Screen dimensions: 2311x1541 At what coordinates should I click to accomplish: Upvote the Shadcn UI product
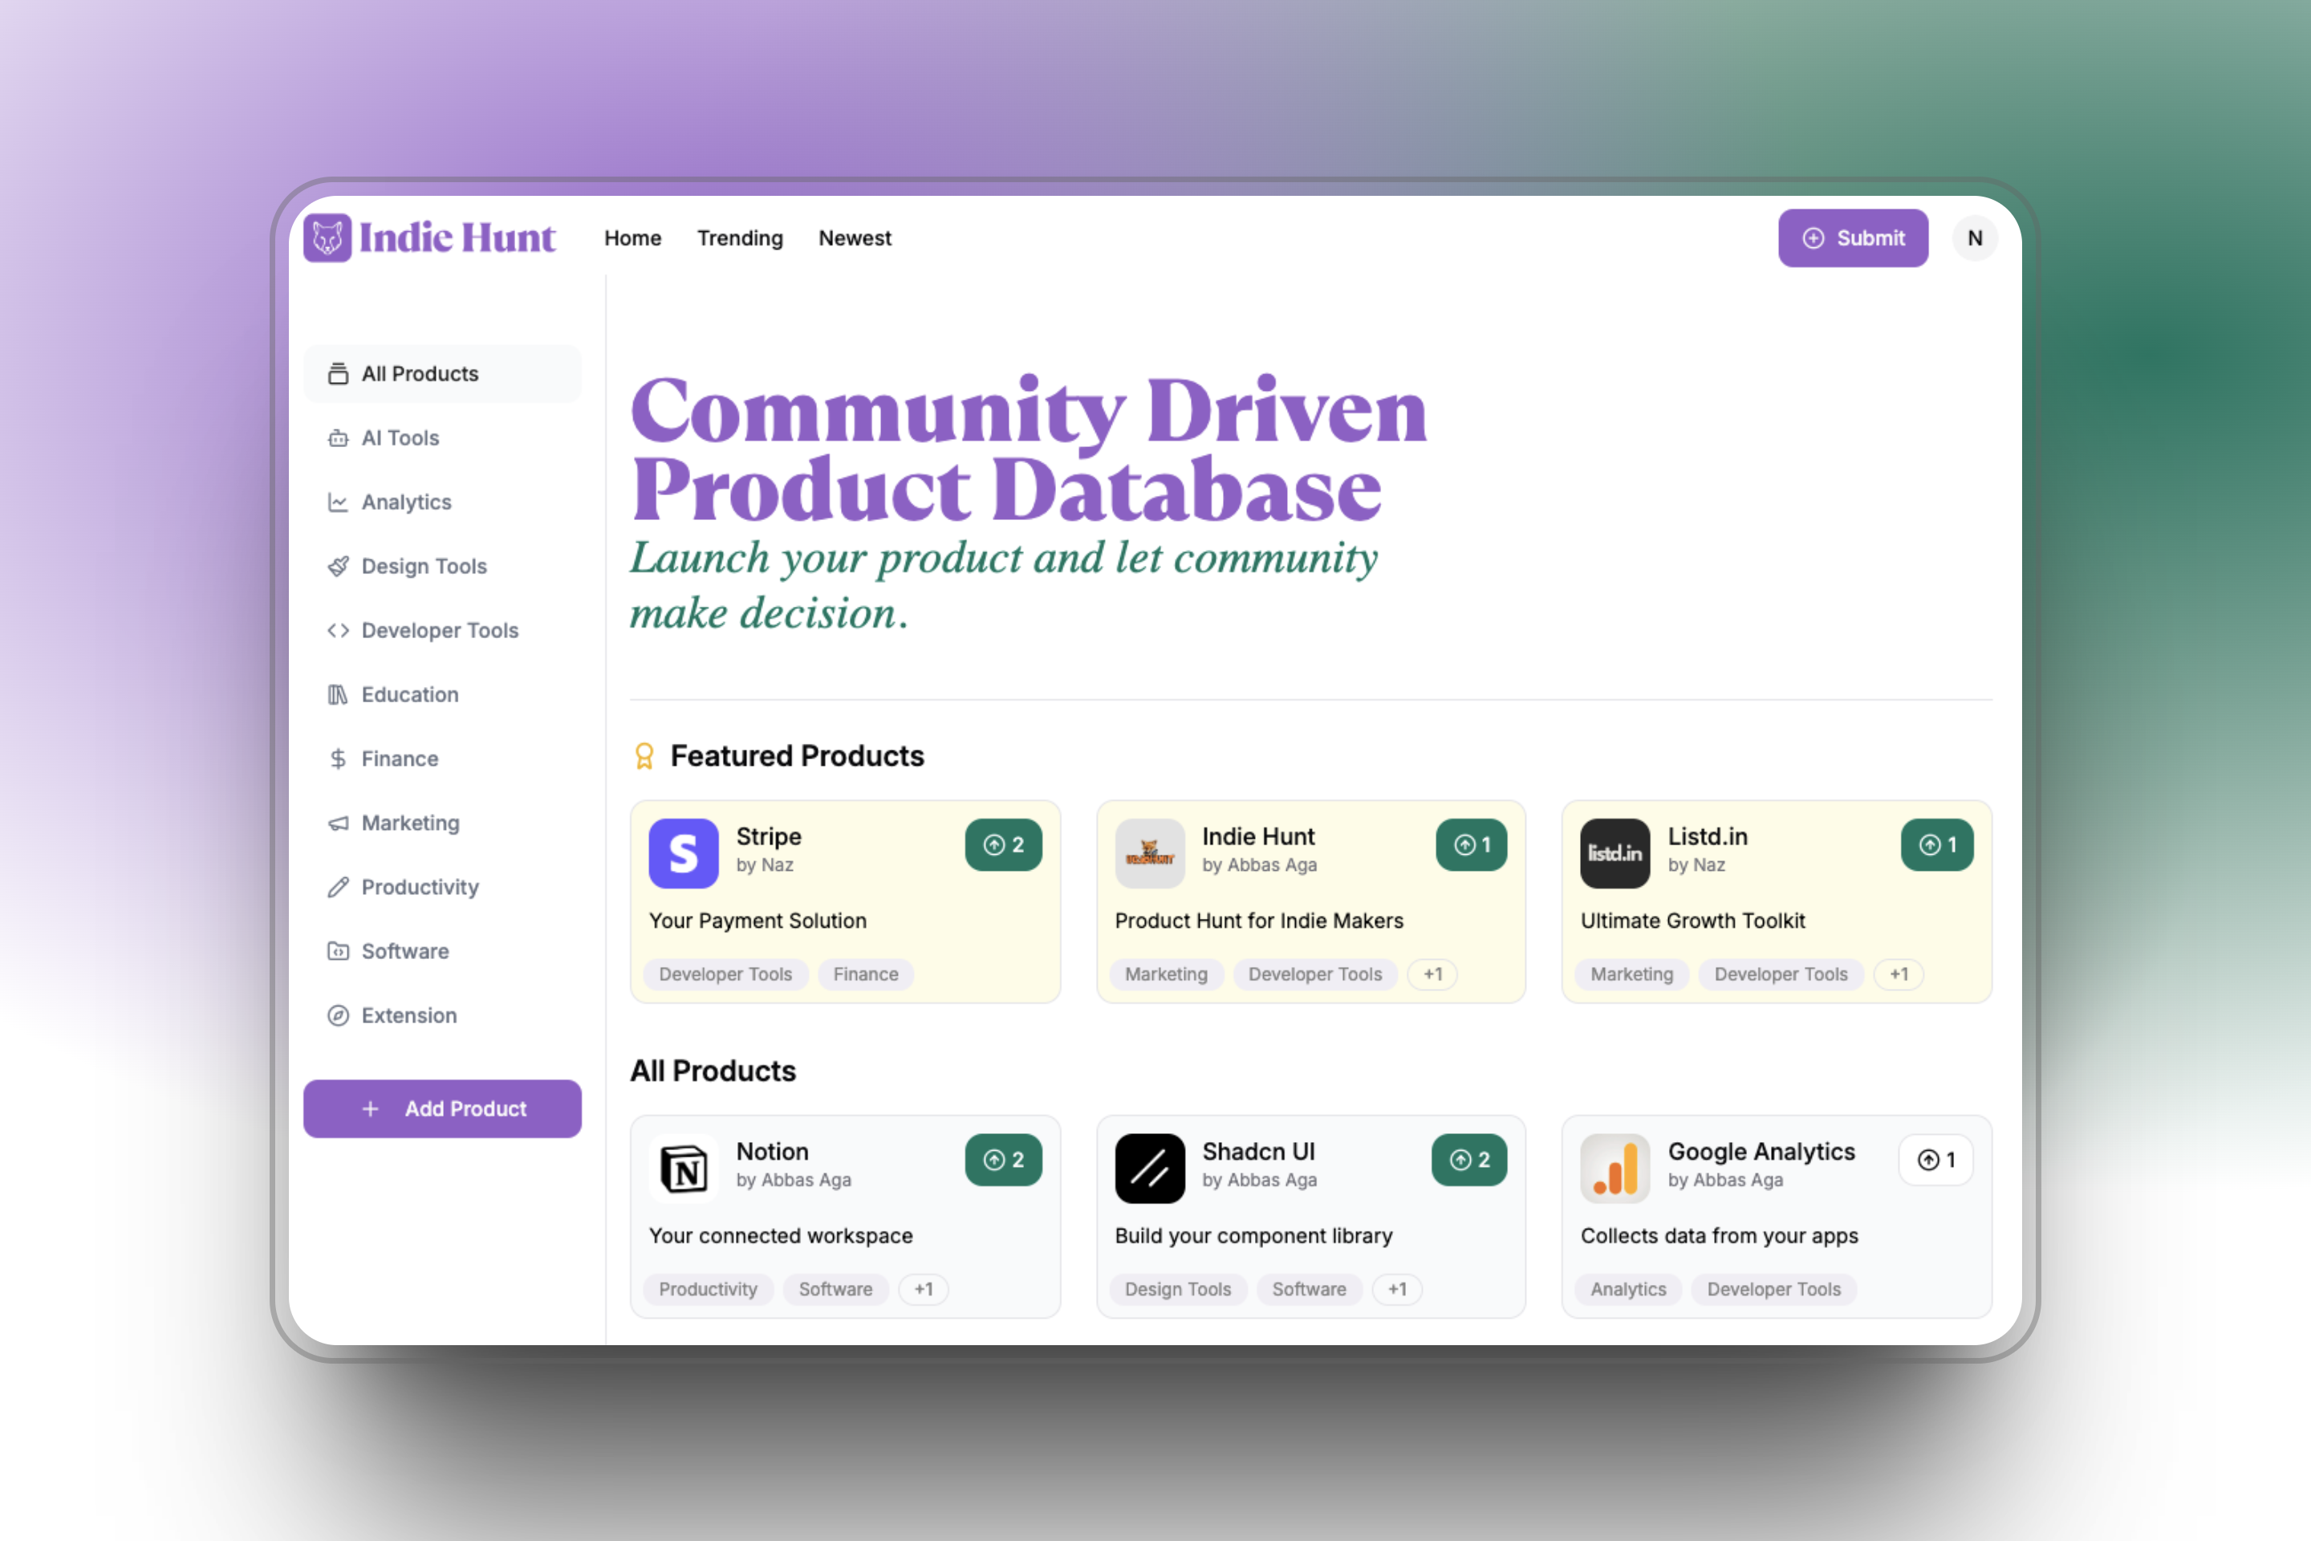(1469, 1160)
